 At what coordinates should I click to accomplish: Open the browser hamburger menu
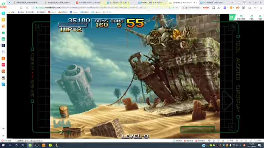261,8
